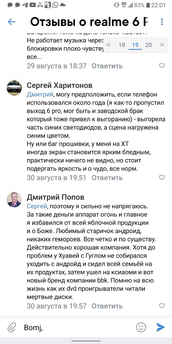Viewport: 172px width, 344px height.
Task: Tap the Сергей mention link
Action: point(37,206)
